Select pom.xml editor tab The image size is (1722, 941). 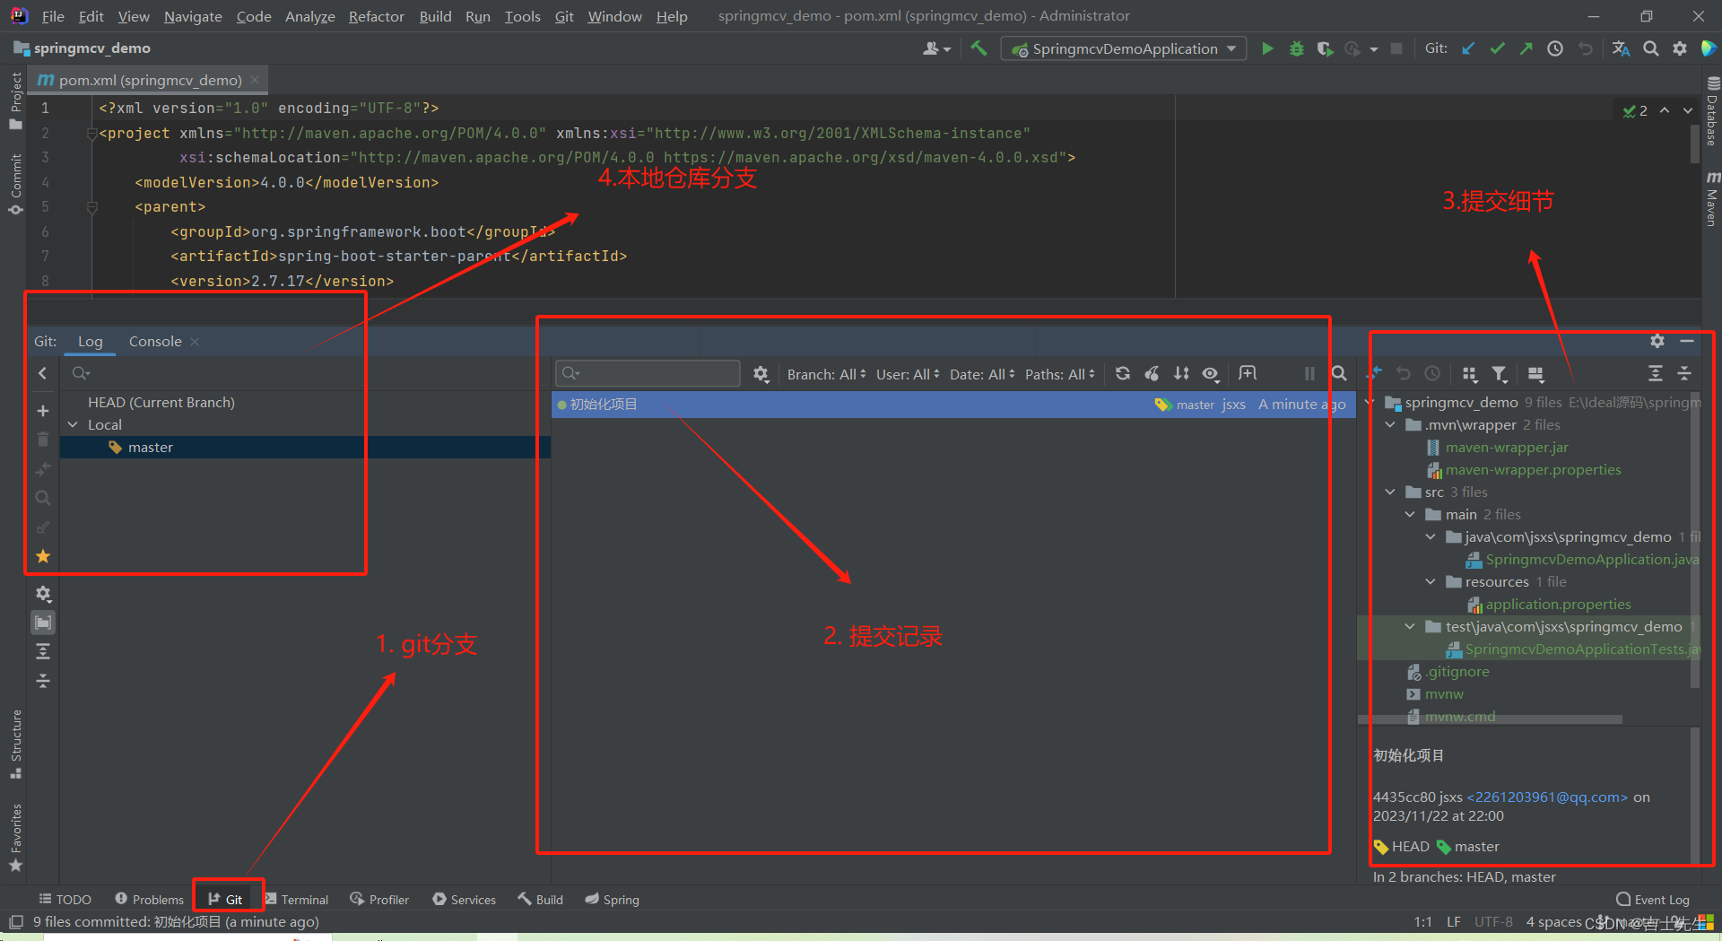[150, 80]
